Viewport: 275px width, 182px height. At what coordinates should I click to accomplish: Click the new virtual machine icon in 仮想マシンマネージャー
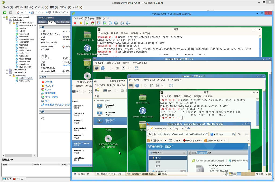click(97, 91)
